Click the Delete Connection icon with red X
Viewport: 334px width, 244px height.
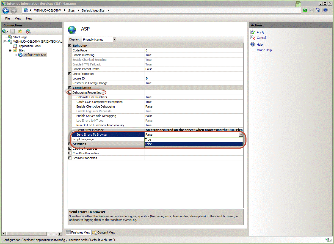coord(28,31)
